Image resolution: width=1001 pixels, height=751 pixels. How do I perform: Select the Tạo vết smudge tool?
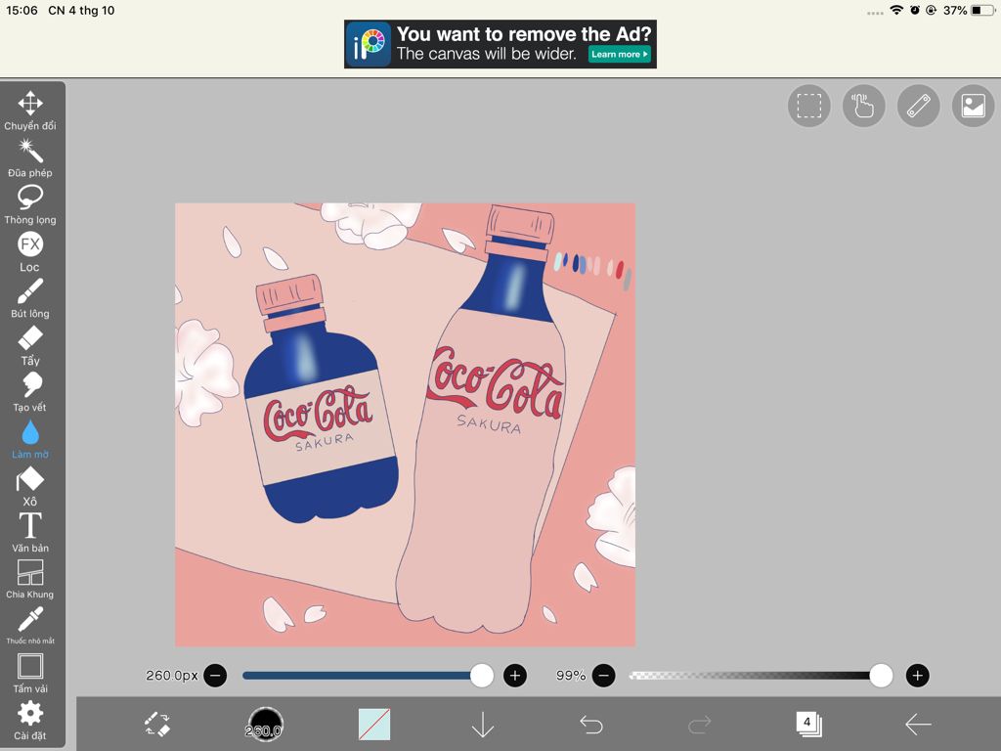tap(30, 392)
